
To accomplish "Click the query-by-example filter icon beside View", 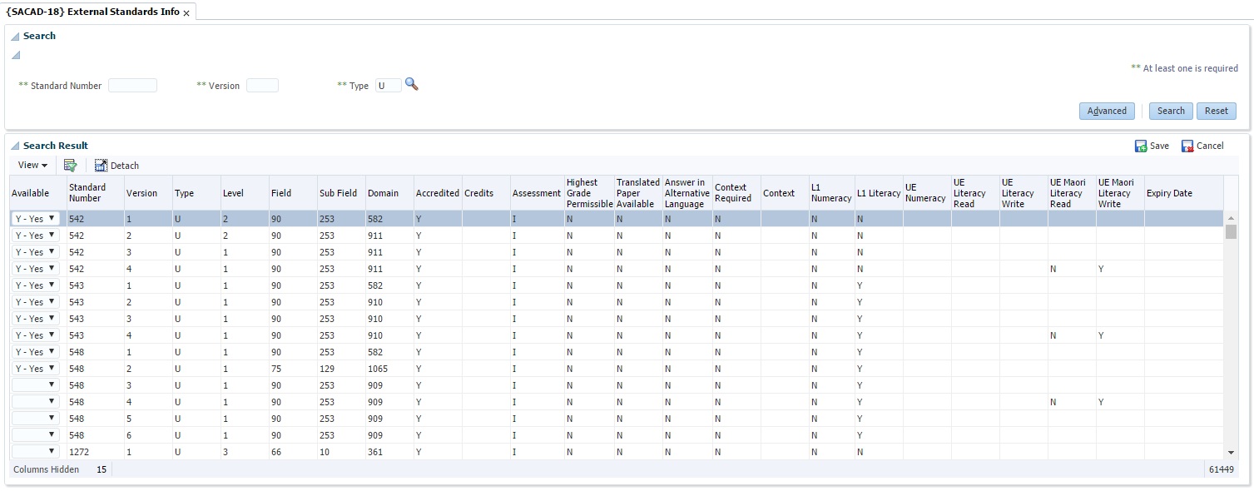I will 71,166.
